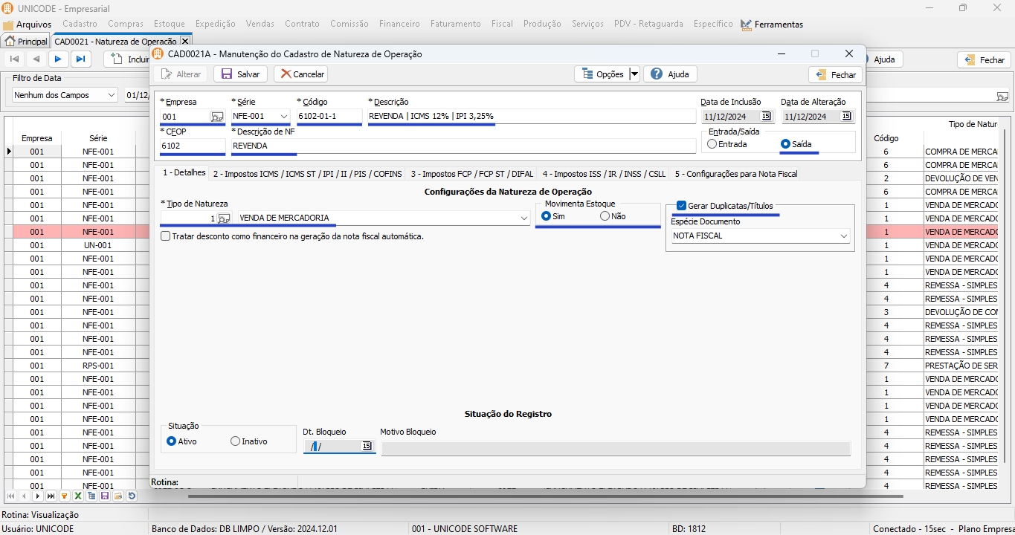The height and width of the screenshot is (535, 1015).
Task: Click the green Excel export icon
Action: 78,496
